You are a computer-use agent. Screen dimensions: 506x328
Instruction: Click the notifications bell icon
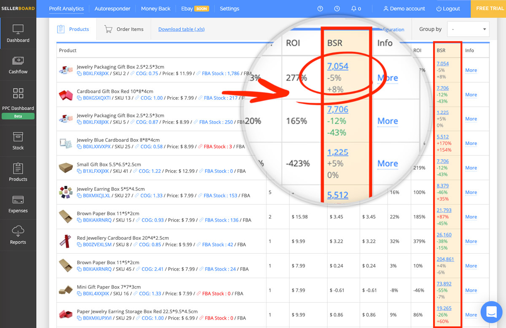[354, 8]
